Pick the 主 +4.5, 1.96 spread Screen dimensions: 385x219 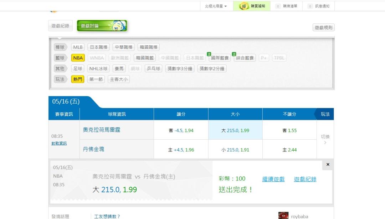point(181,150)
